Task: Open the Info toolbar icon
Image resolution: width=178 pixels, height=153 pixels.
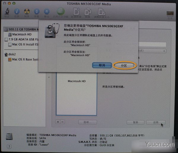Action: pos(17,11)
